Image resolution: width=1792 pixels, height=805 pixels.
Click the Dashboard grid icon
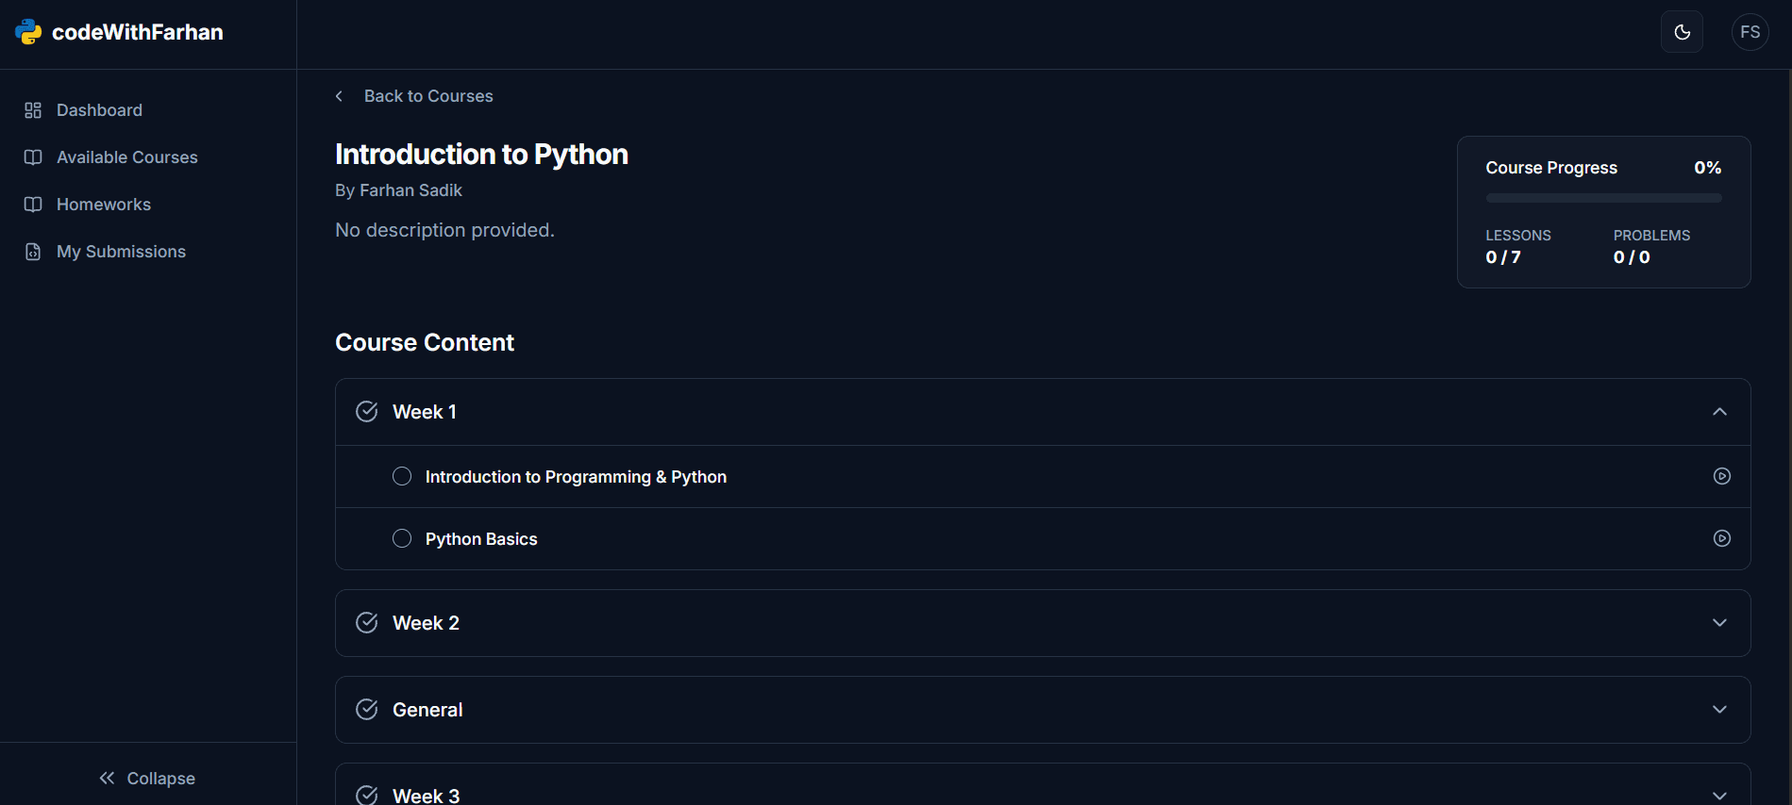(33, 110)
